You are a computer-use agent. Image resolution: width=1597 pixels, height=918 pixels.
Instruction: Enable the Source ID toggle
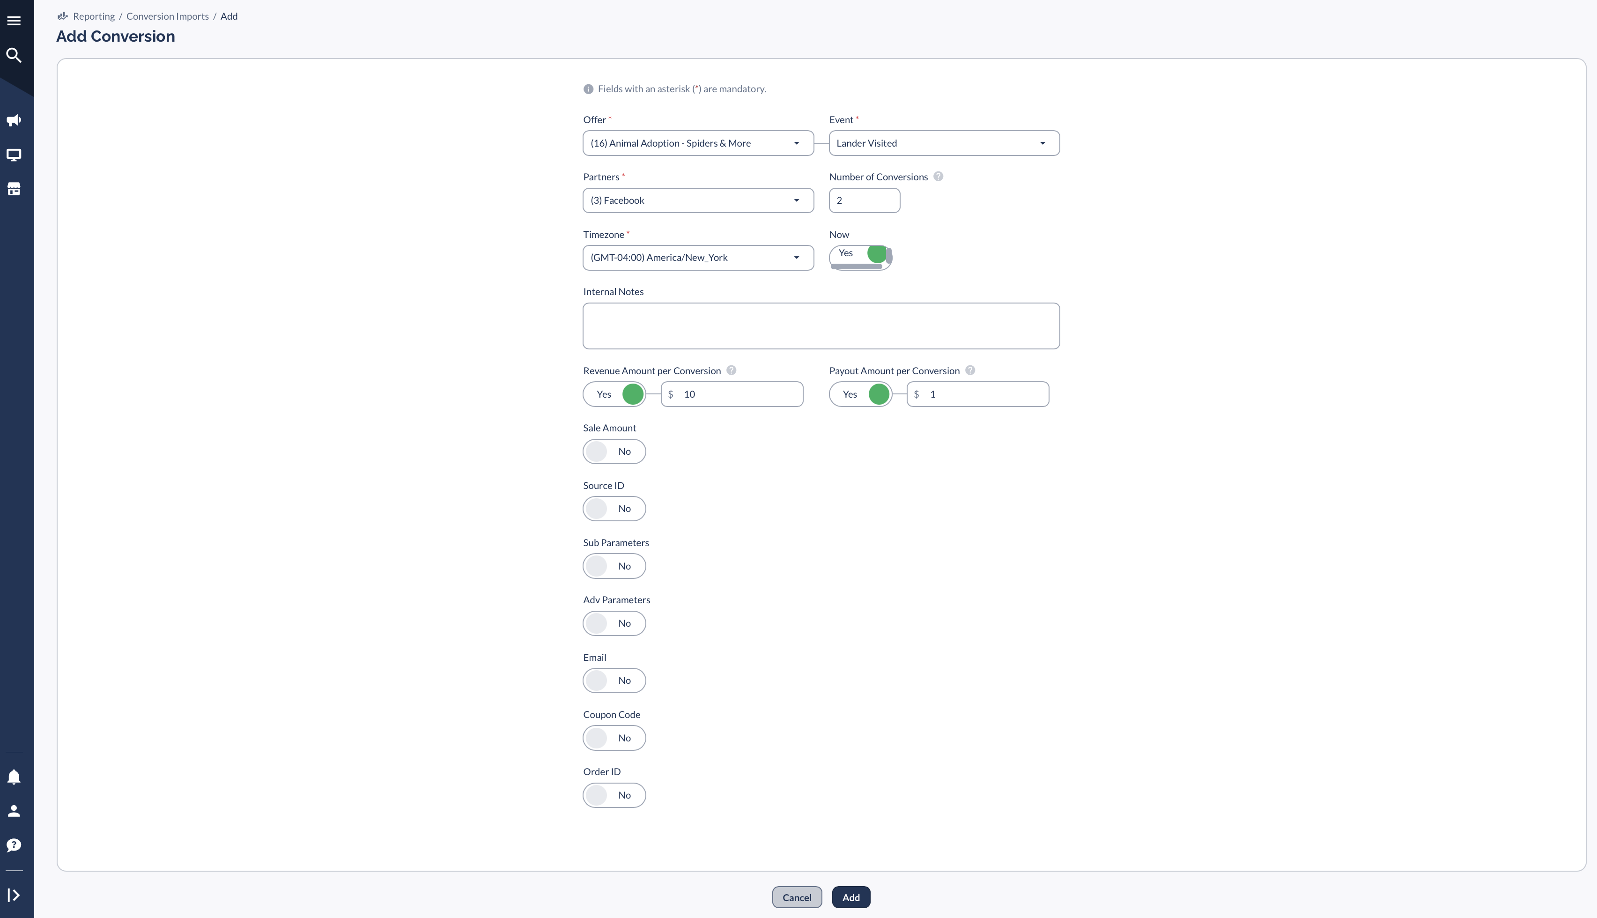(614, 509)
